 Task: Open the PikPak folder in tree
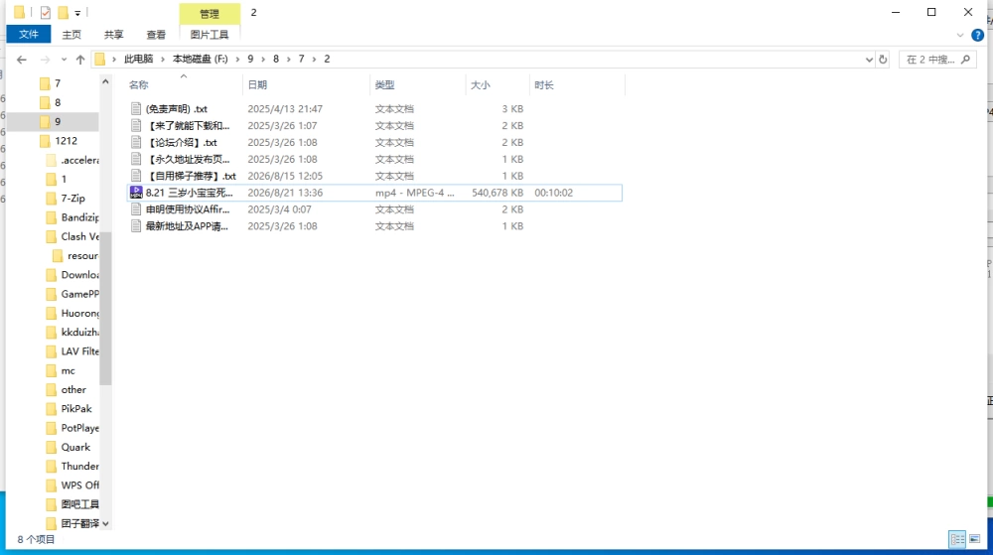76,409
